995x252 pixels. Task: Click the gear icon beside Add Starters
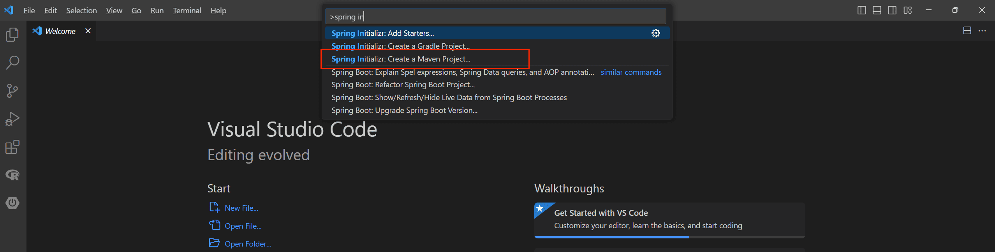[x=655, y=33]
